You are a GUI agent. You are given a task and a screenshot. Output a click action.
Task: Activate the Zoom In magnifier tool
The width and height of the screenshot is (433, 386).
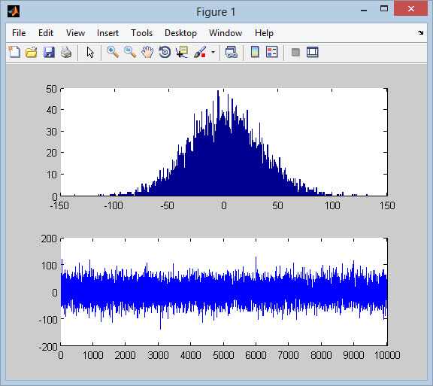(113, 52)
